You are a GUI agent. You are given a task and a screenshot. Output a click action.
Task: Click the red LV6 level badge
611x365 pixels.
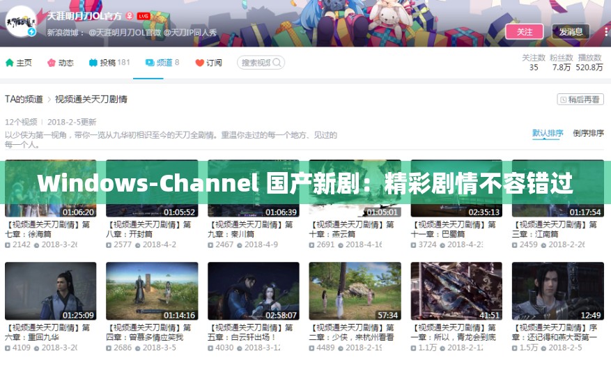click(144, 16)
